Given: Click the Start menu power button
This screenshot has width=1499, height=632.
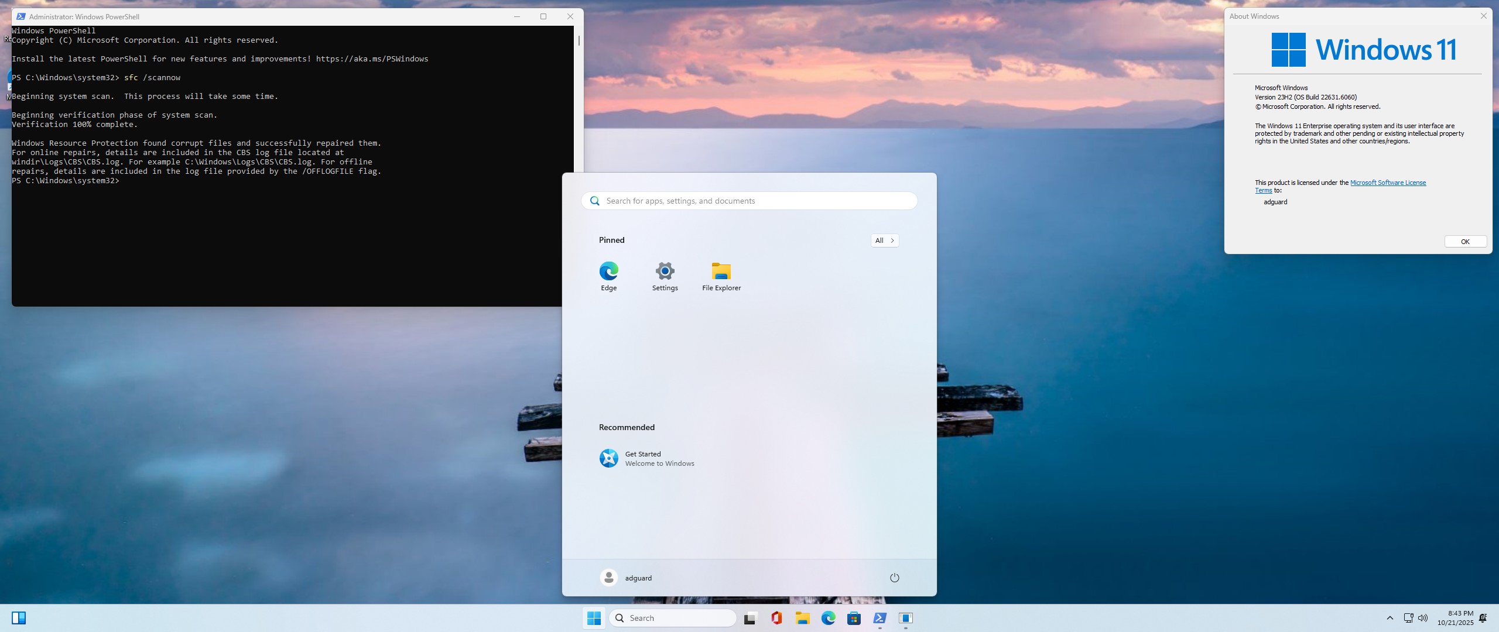Looking at the screenshot, I should click(894, 578).
